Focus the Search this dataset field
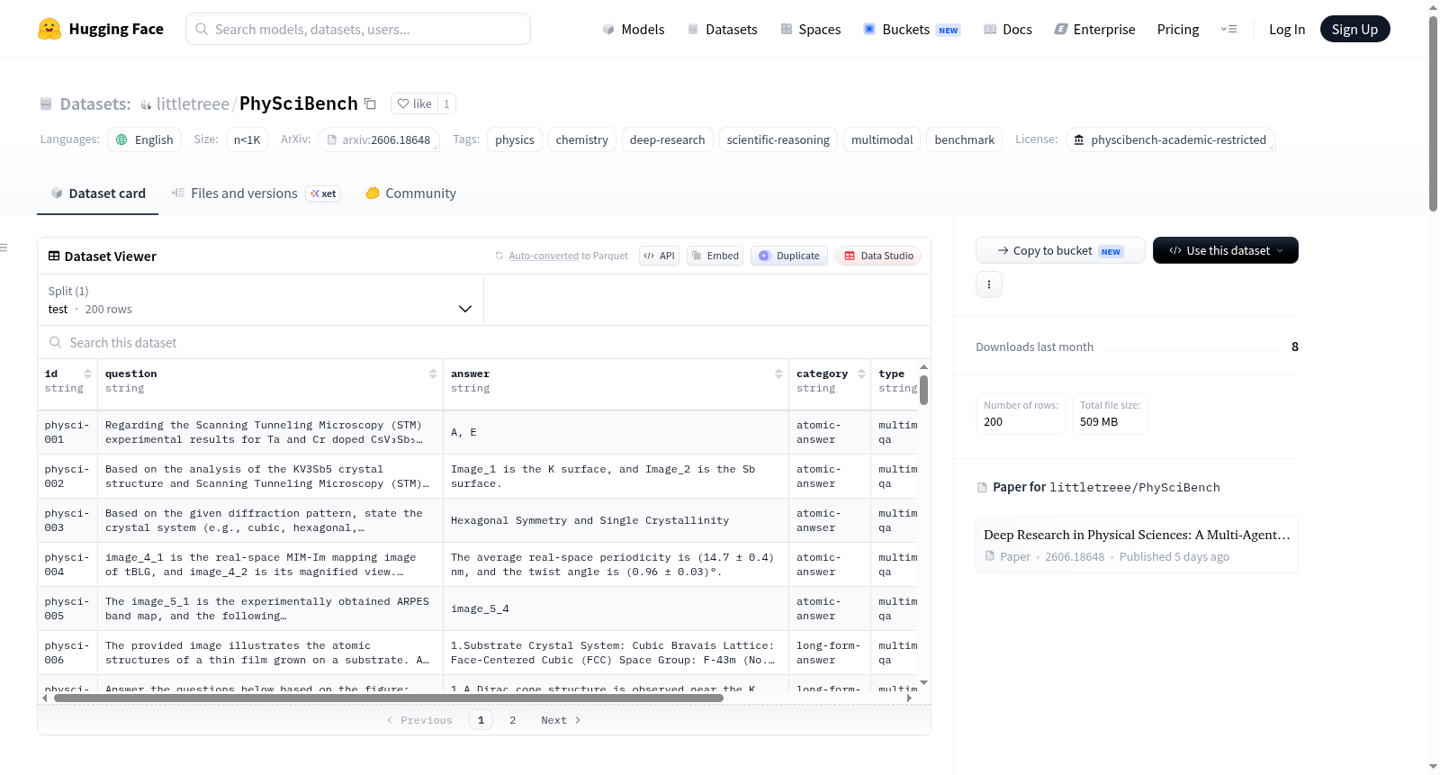1440x775 pixels. [x=484, y=343]
